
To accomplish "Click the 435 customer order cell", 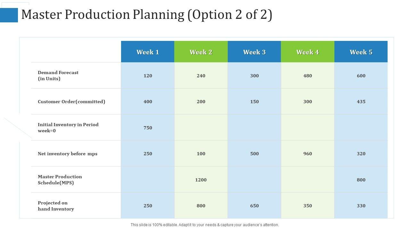I will 361,102.
